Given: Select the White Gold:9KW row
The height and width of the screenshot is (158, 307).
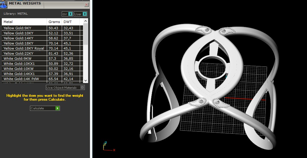Looking at the screenshot, I should (x=43, y=59).
